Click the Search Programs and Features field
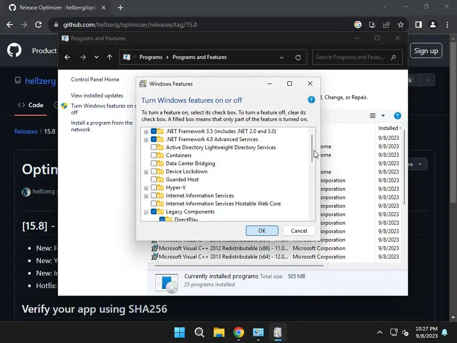The image size is (457, 343). 357,57
